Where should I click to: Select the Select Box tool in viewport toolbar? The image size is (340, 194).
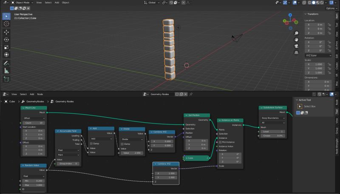click(x=6, y=16)
